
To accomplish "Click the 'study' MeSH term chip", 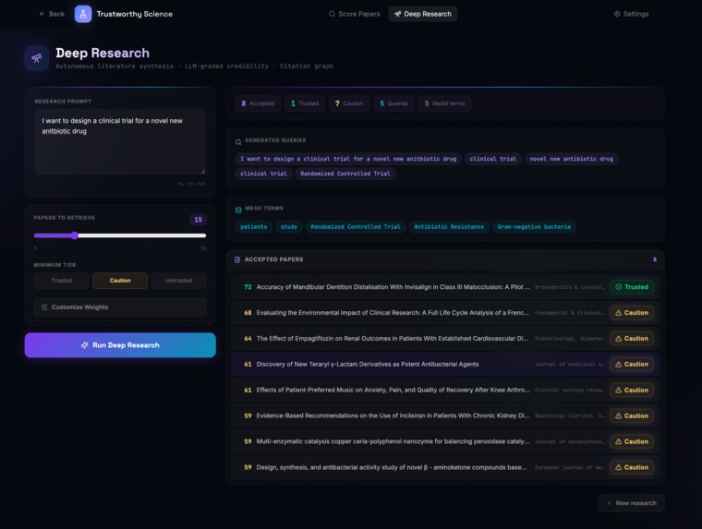I will pos(289,227).
